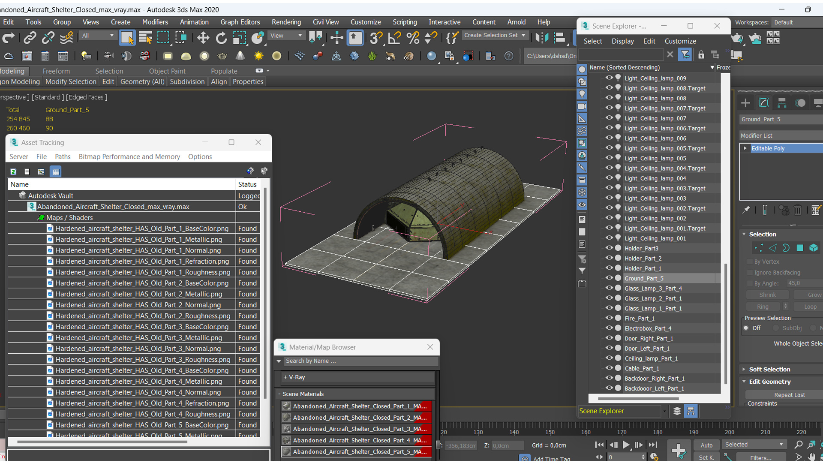Image resolution: width=823 pixels, height=463 pixels.
Task: Click the Mirror tool icon
Action: (541, 38)
